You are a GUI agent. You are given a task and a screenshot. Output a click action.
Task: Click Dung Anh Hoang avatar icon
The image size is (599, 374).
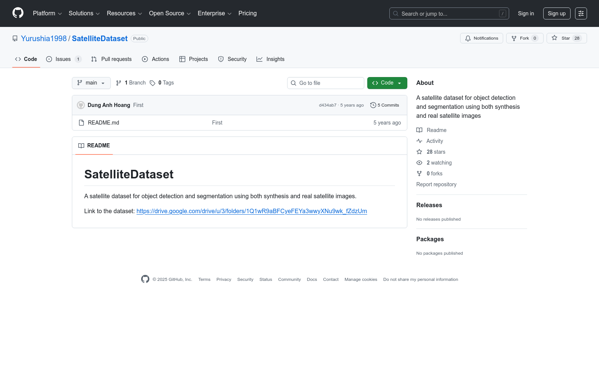click(81, 105)
